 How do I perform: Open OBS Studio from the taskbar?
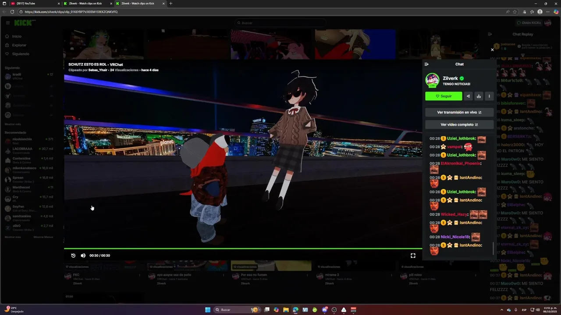click(x=334, y=310)
